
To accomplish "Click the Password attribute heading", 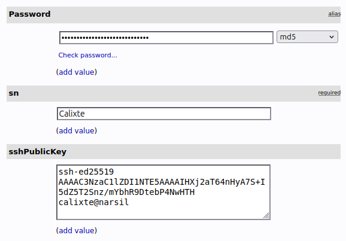I will pos(29,14).
